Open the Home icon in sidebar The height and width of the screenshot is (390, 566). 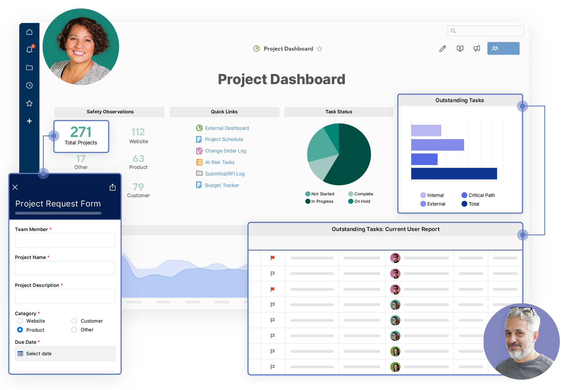tap(29, 32)
